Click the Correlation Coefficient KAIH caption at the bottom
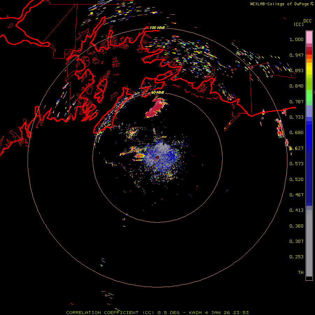This screenshot has width=315, height=315. (x=157, y=313)
